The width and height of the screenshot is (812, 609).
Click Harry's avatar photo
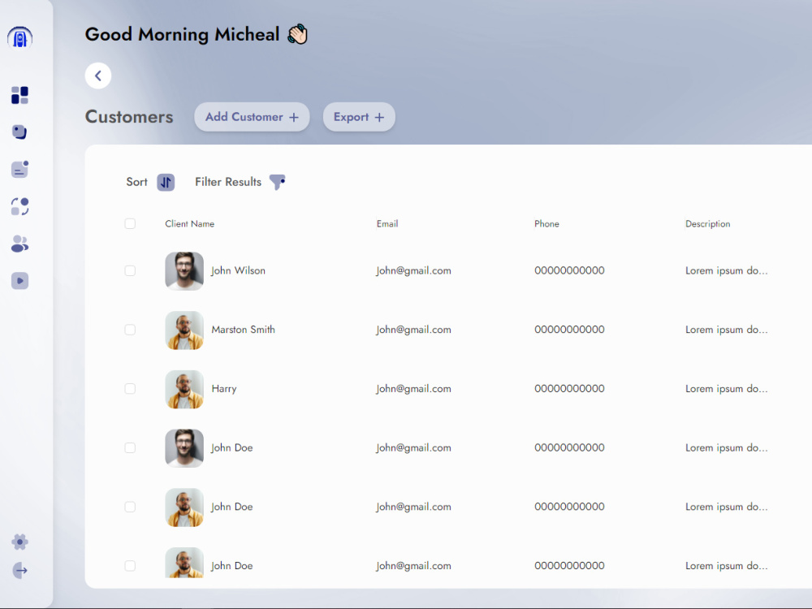184,389
